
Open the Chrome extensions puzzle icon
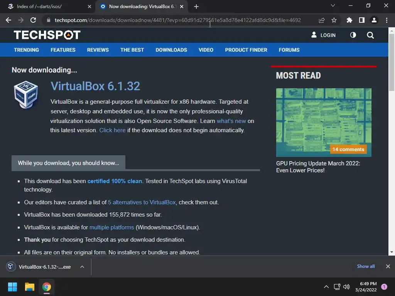pos(349,20)
